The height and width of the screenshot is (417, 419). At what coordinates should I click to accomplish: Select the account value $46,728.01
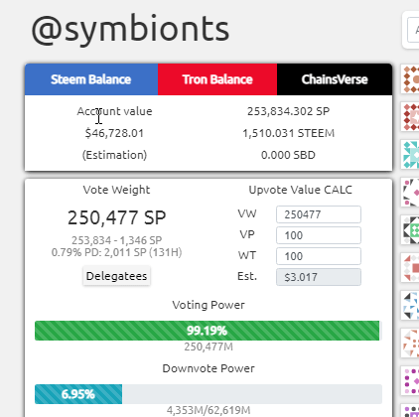pos(114,133)
